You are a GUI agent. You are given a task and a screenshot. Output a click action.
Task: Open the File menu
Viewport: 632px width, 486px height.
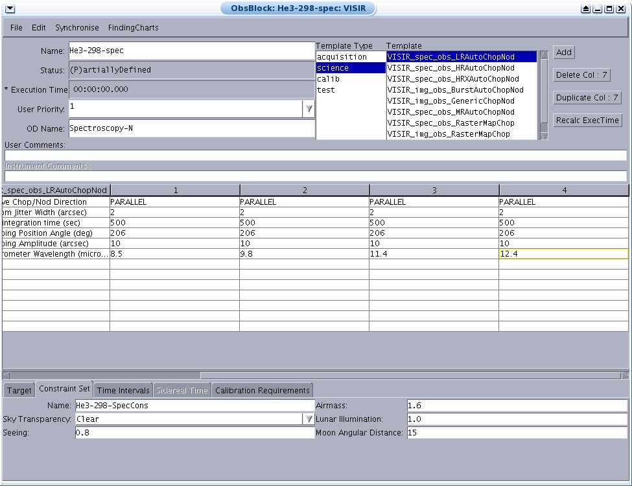(16, 28)
